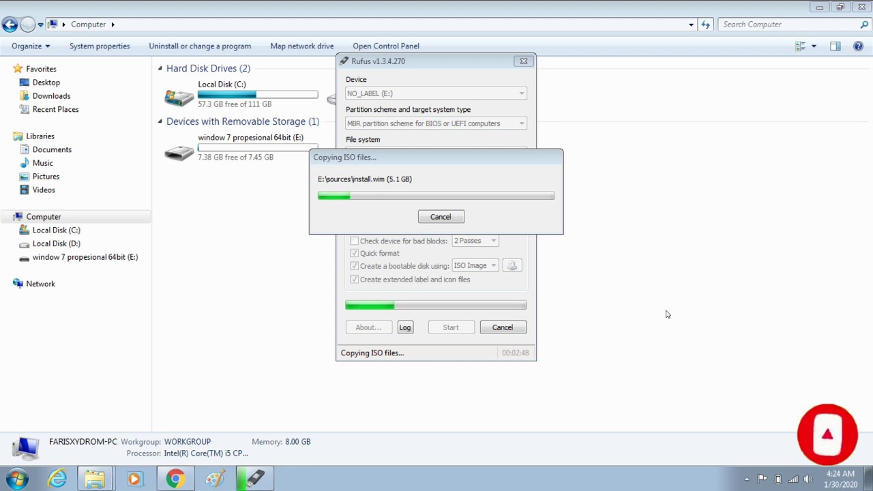Open the Documents library
Viewport: 873px width, 491px height.
[x=52, y=149]
